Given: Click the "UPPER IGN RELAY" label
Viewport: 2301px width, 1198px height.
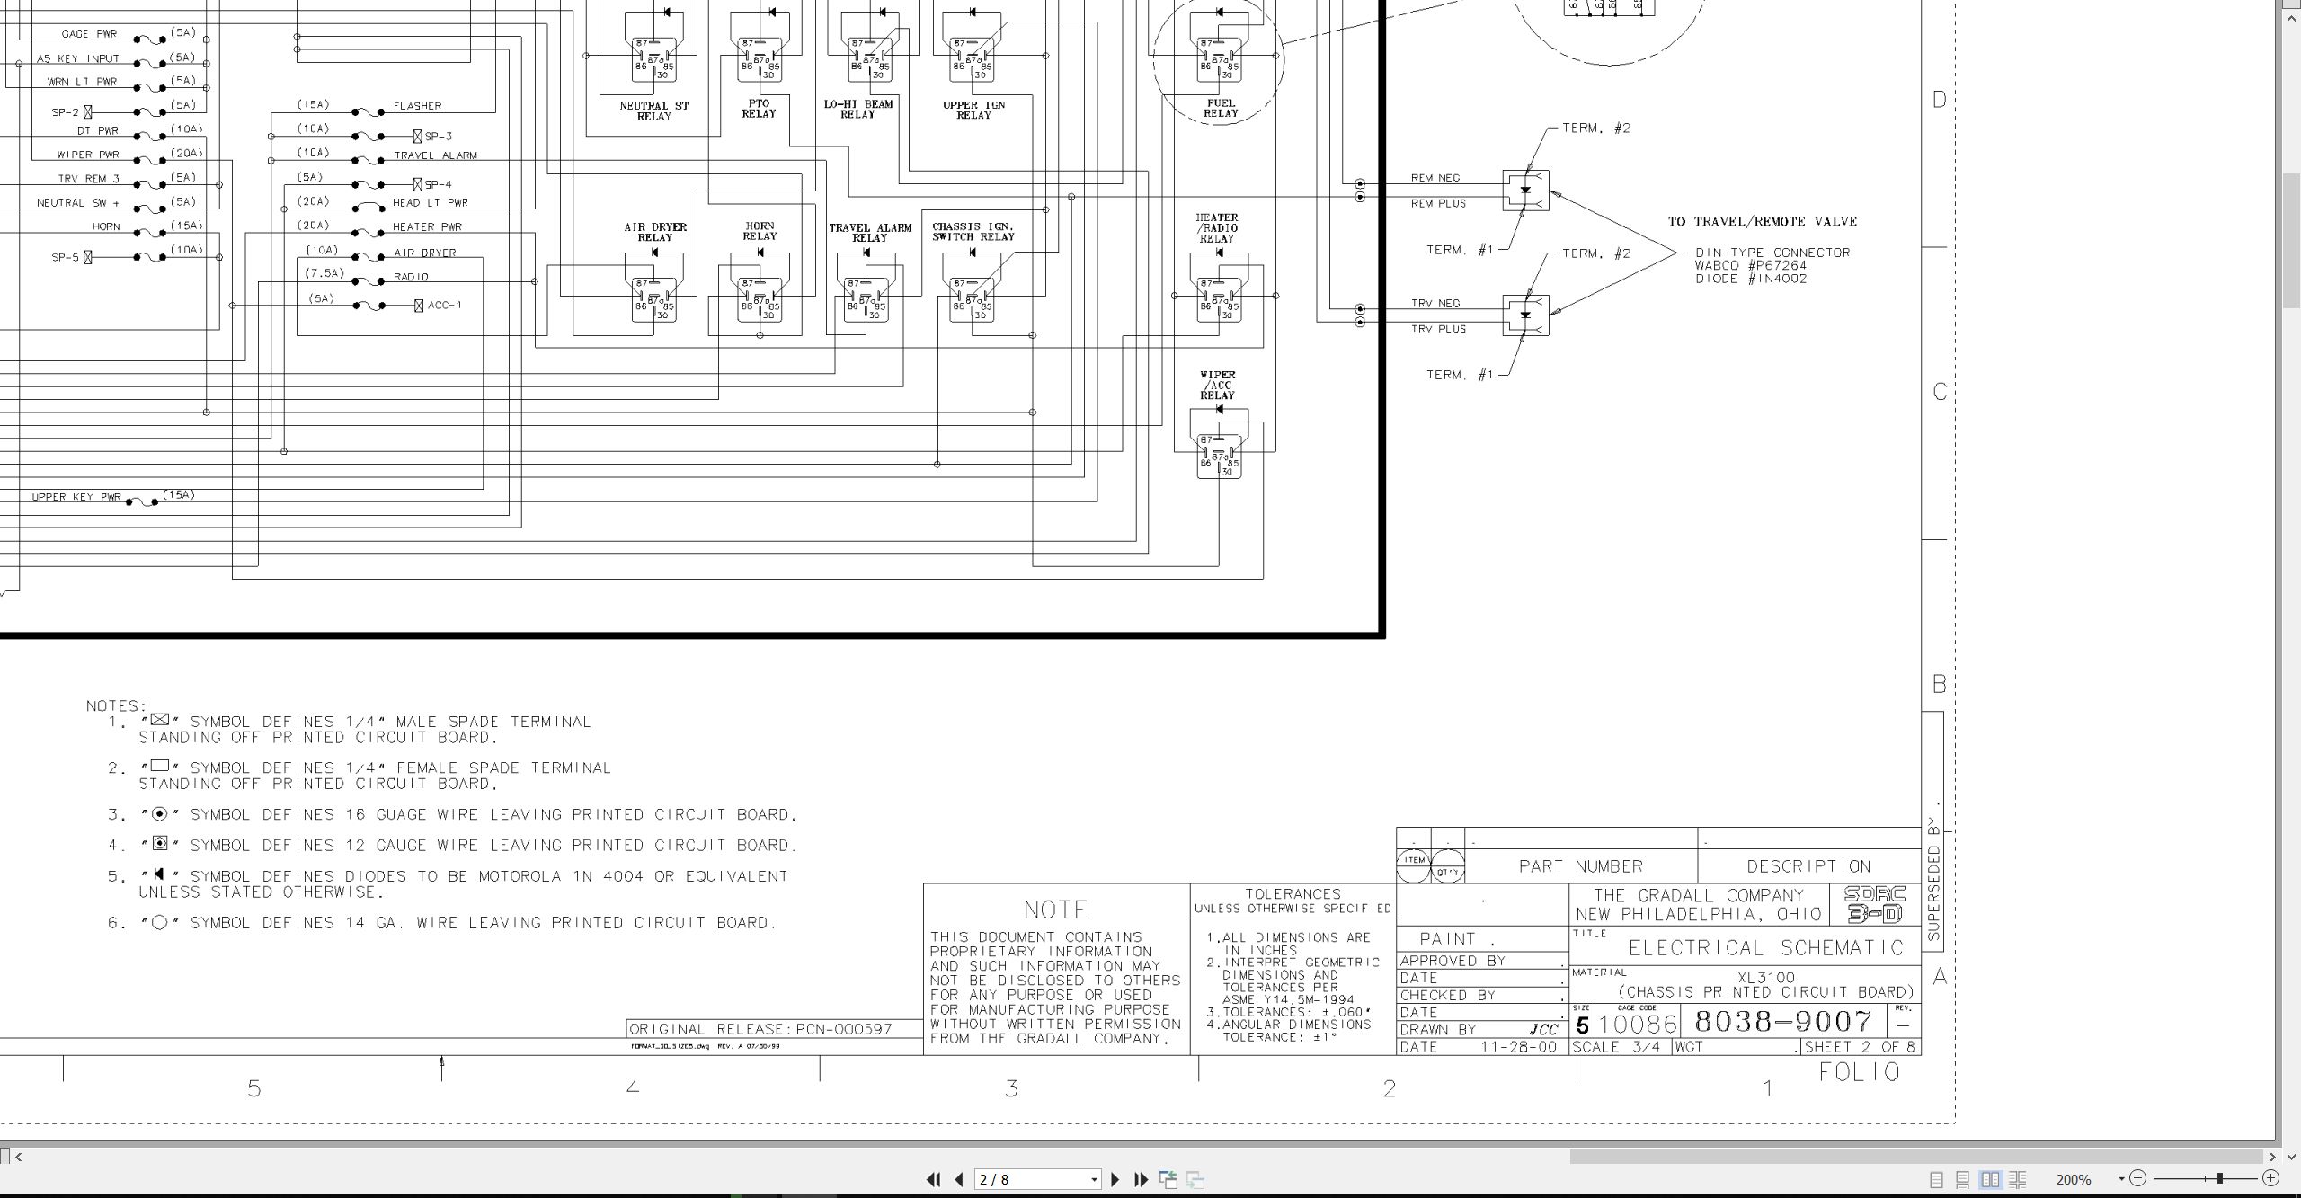Looking at the screenshot, I should tap(973, 110).
